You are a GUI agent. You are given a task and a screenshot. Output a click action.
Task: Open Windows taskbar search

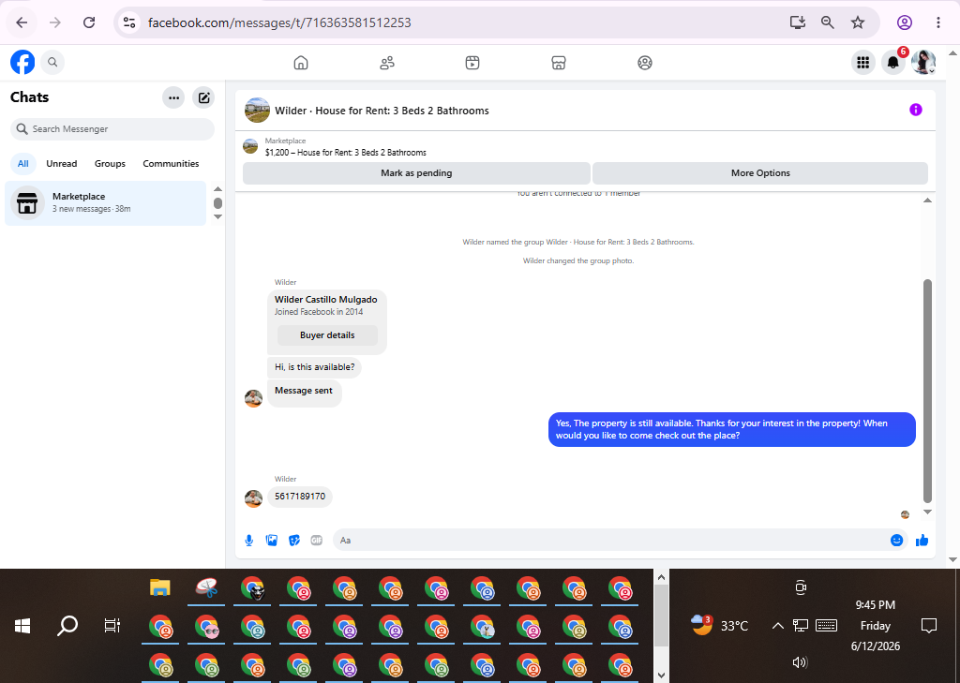[x=67, y=626]
